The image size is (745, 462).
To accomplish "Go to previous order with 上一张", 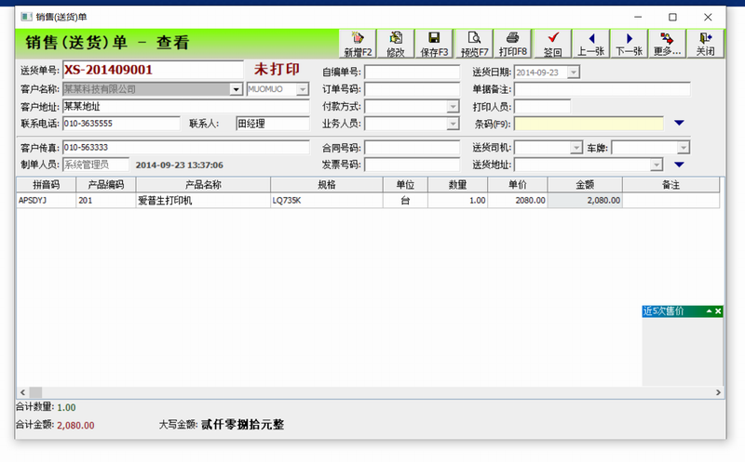I will 590,44.
